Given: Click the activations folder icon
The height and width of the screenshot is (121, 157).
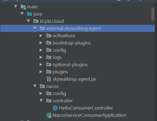Looking at the screenshot, I should [x=49, y=36].
